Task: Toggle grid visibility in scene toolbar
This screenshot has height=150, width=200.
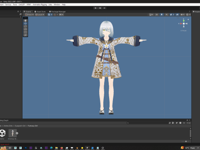Action: click(49, 15)
